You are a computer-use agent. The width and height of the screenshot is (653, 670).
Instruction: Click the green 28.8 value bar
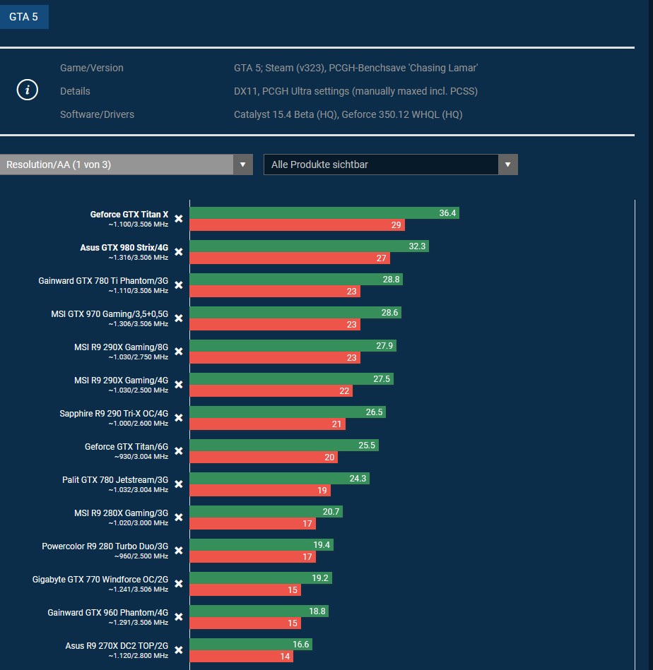(296, 280)
